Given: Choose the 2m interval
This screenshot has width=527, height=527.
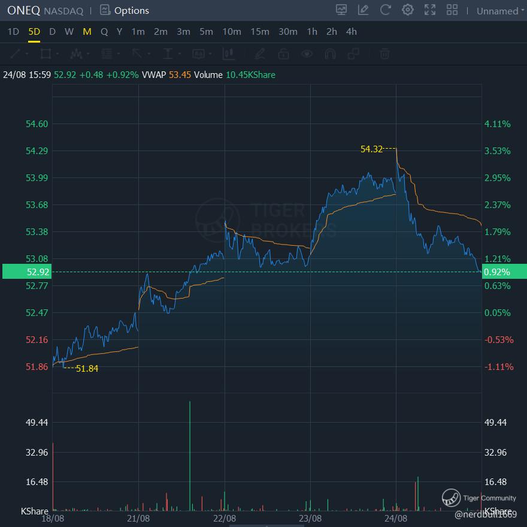Looking at the screenshot, I should 160,32.
